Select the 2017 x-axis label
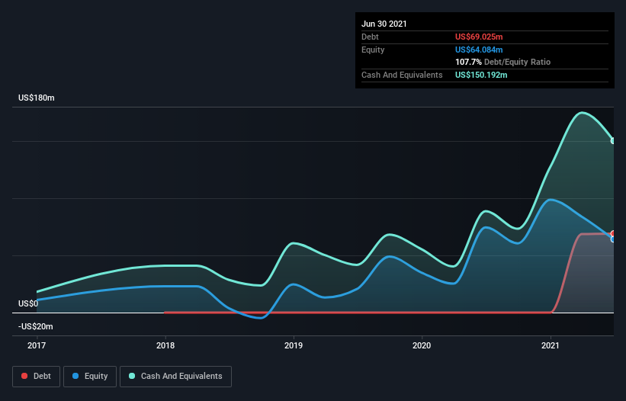626x401 pixels. pyautogui.click(x=37, y=345)
